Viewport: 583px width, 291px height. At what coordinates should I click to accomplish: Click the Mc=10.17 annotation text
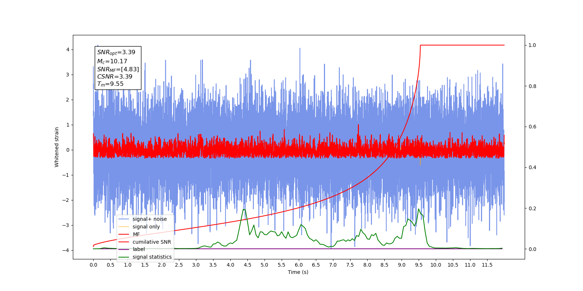pyautogui.click(x=112, y=61)
